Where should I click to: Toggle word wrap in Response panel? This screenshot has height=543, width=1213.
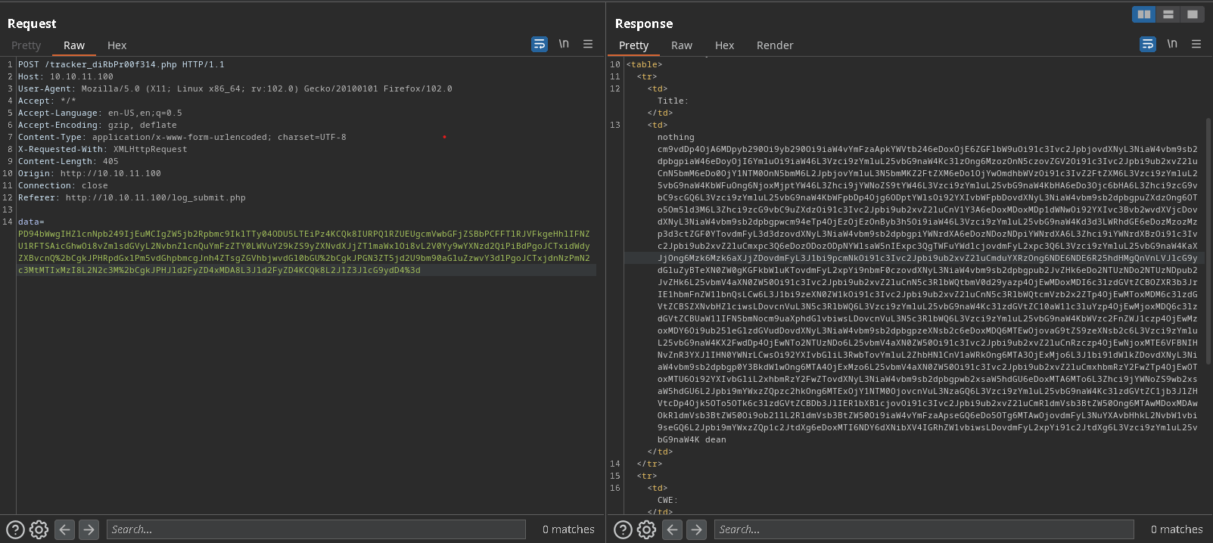(x=1148, y=45)
